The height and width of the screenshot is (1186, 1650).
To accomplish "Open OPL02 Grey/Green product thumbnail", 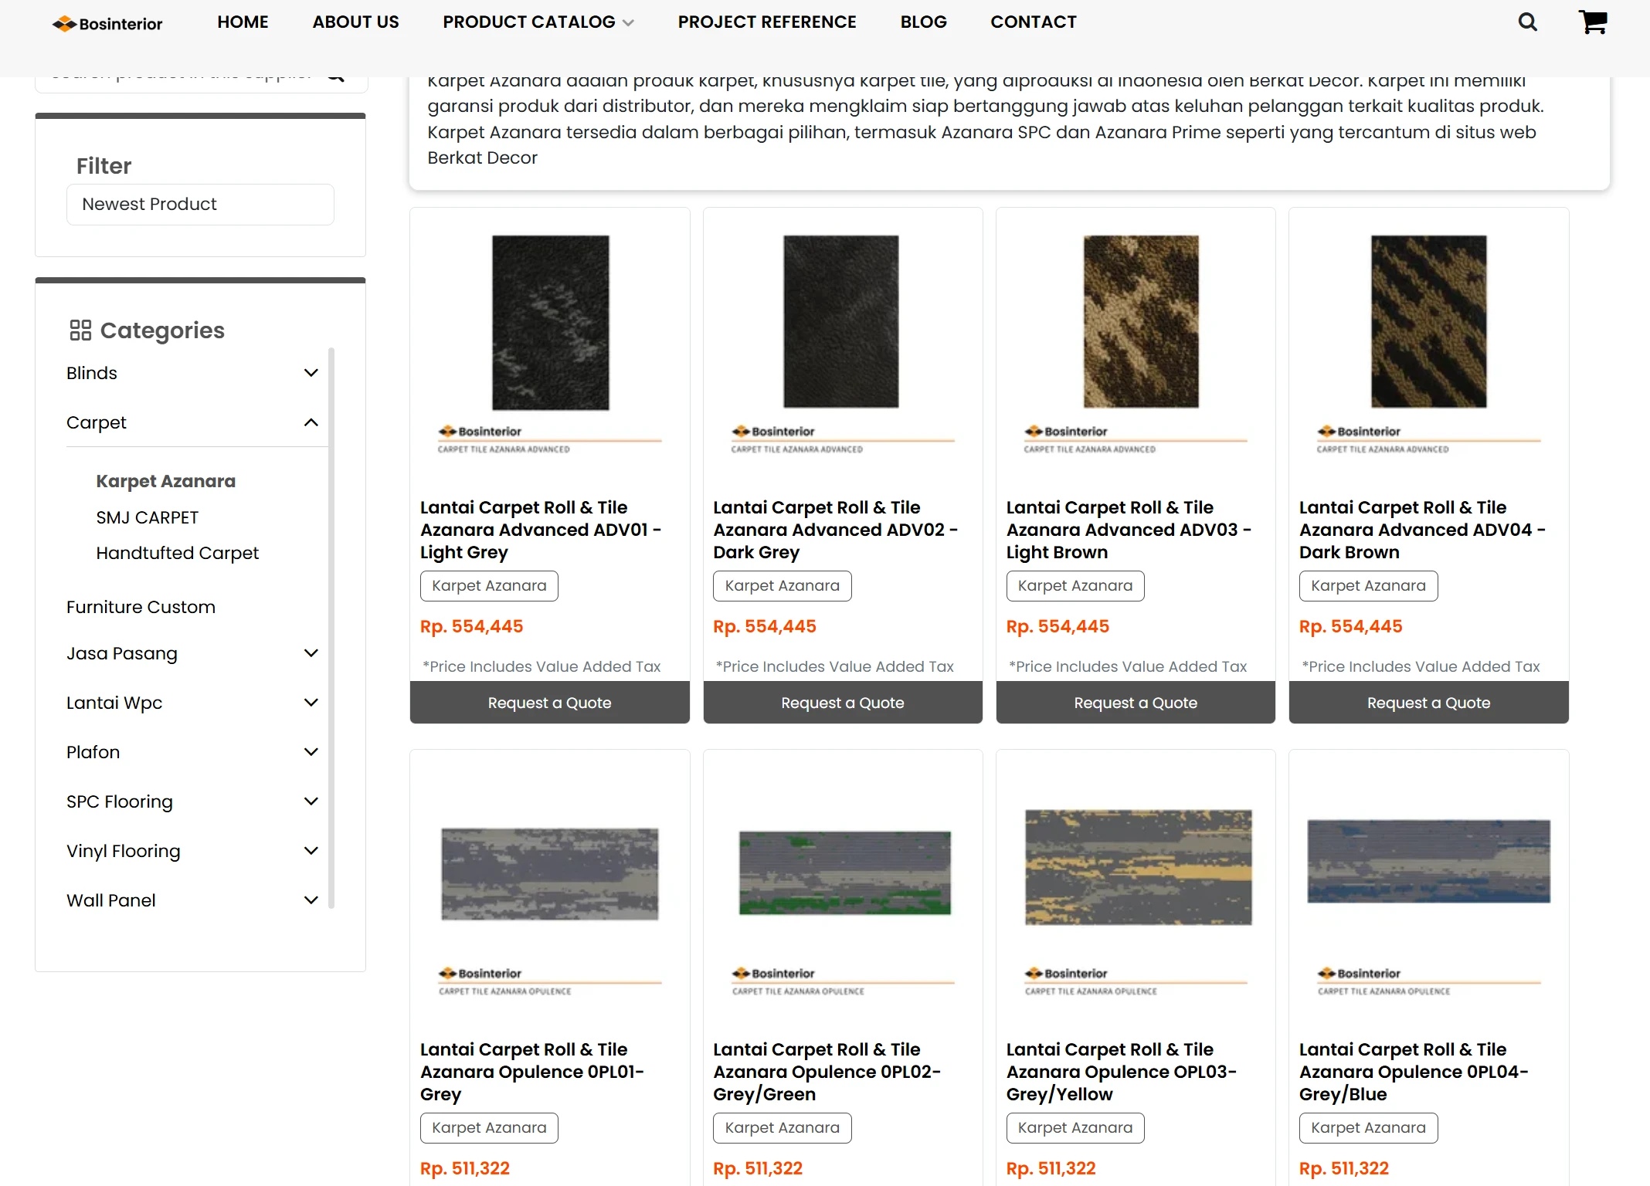I will pos(843,888).
